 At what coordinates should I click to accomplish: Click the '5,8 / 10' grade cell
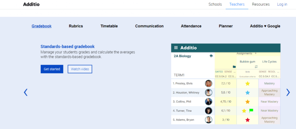[225, 92]
